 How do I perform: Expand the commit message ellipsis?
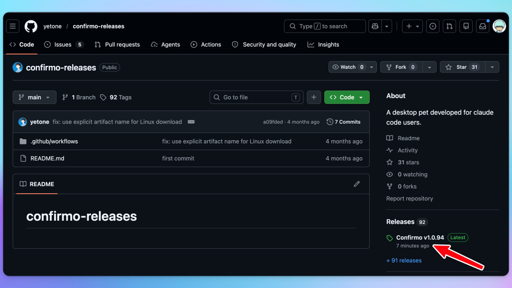(x=191, y=122)
